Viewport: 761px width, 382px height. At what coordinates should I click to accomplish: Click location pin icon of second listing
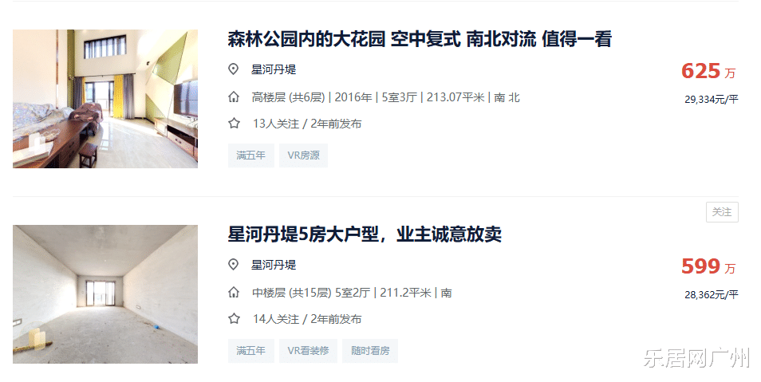(234, 265)
